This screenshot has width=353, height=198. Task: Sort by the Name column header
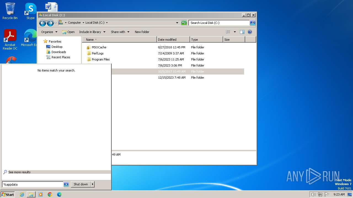pyautogui.click(x=119, y=40)
